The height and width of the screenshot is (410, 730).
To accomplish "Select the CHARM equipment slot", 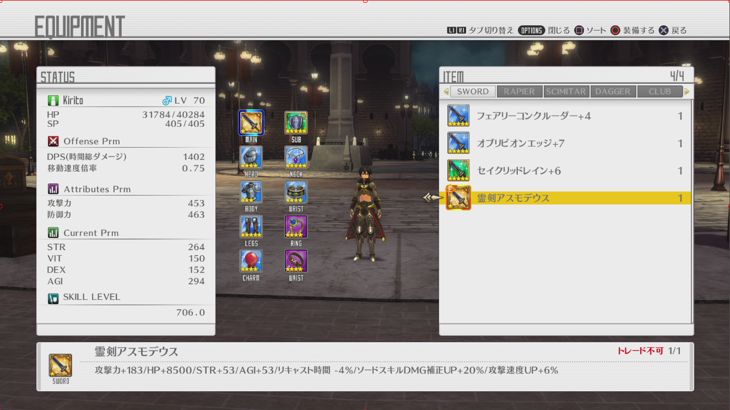I will point(251,261).
